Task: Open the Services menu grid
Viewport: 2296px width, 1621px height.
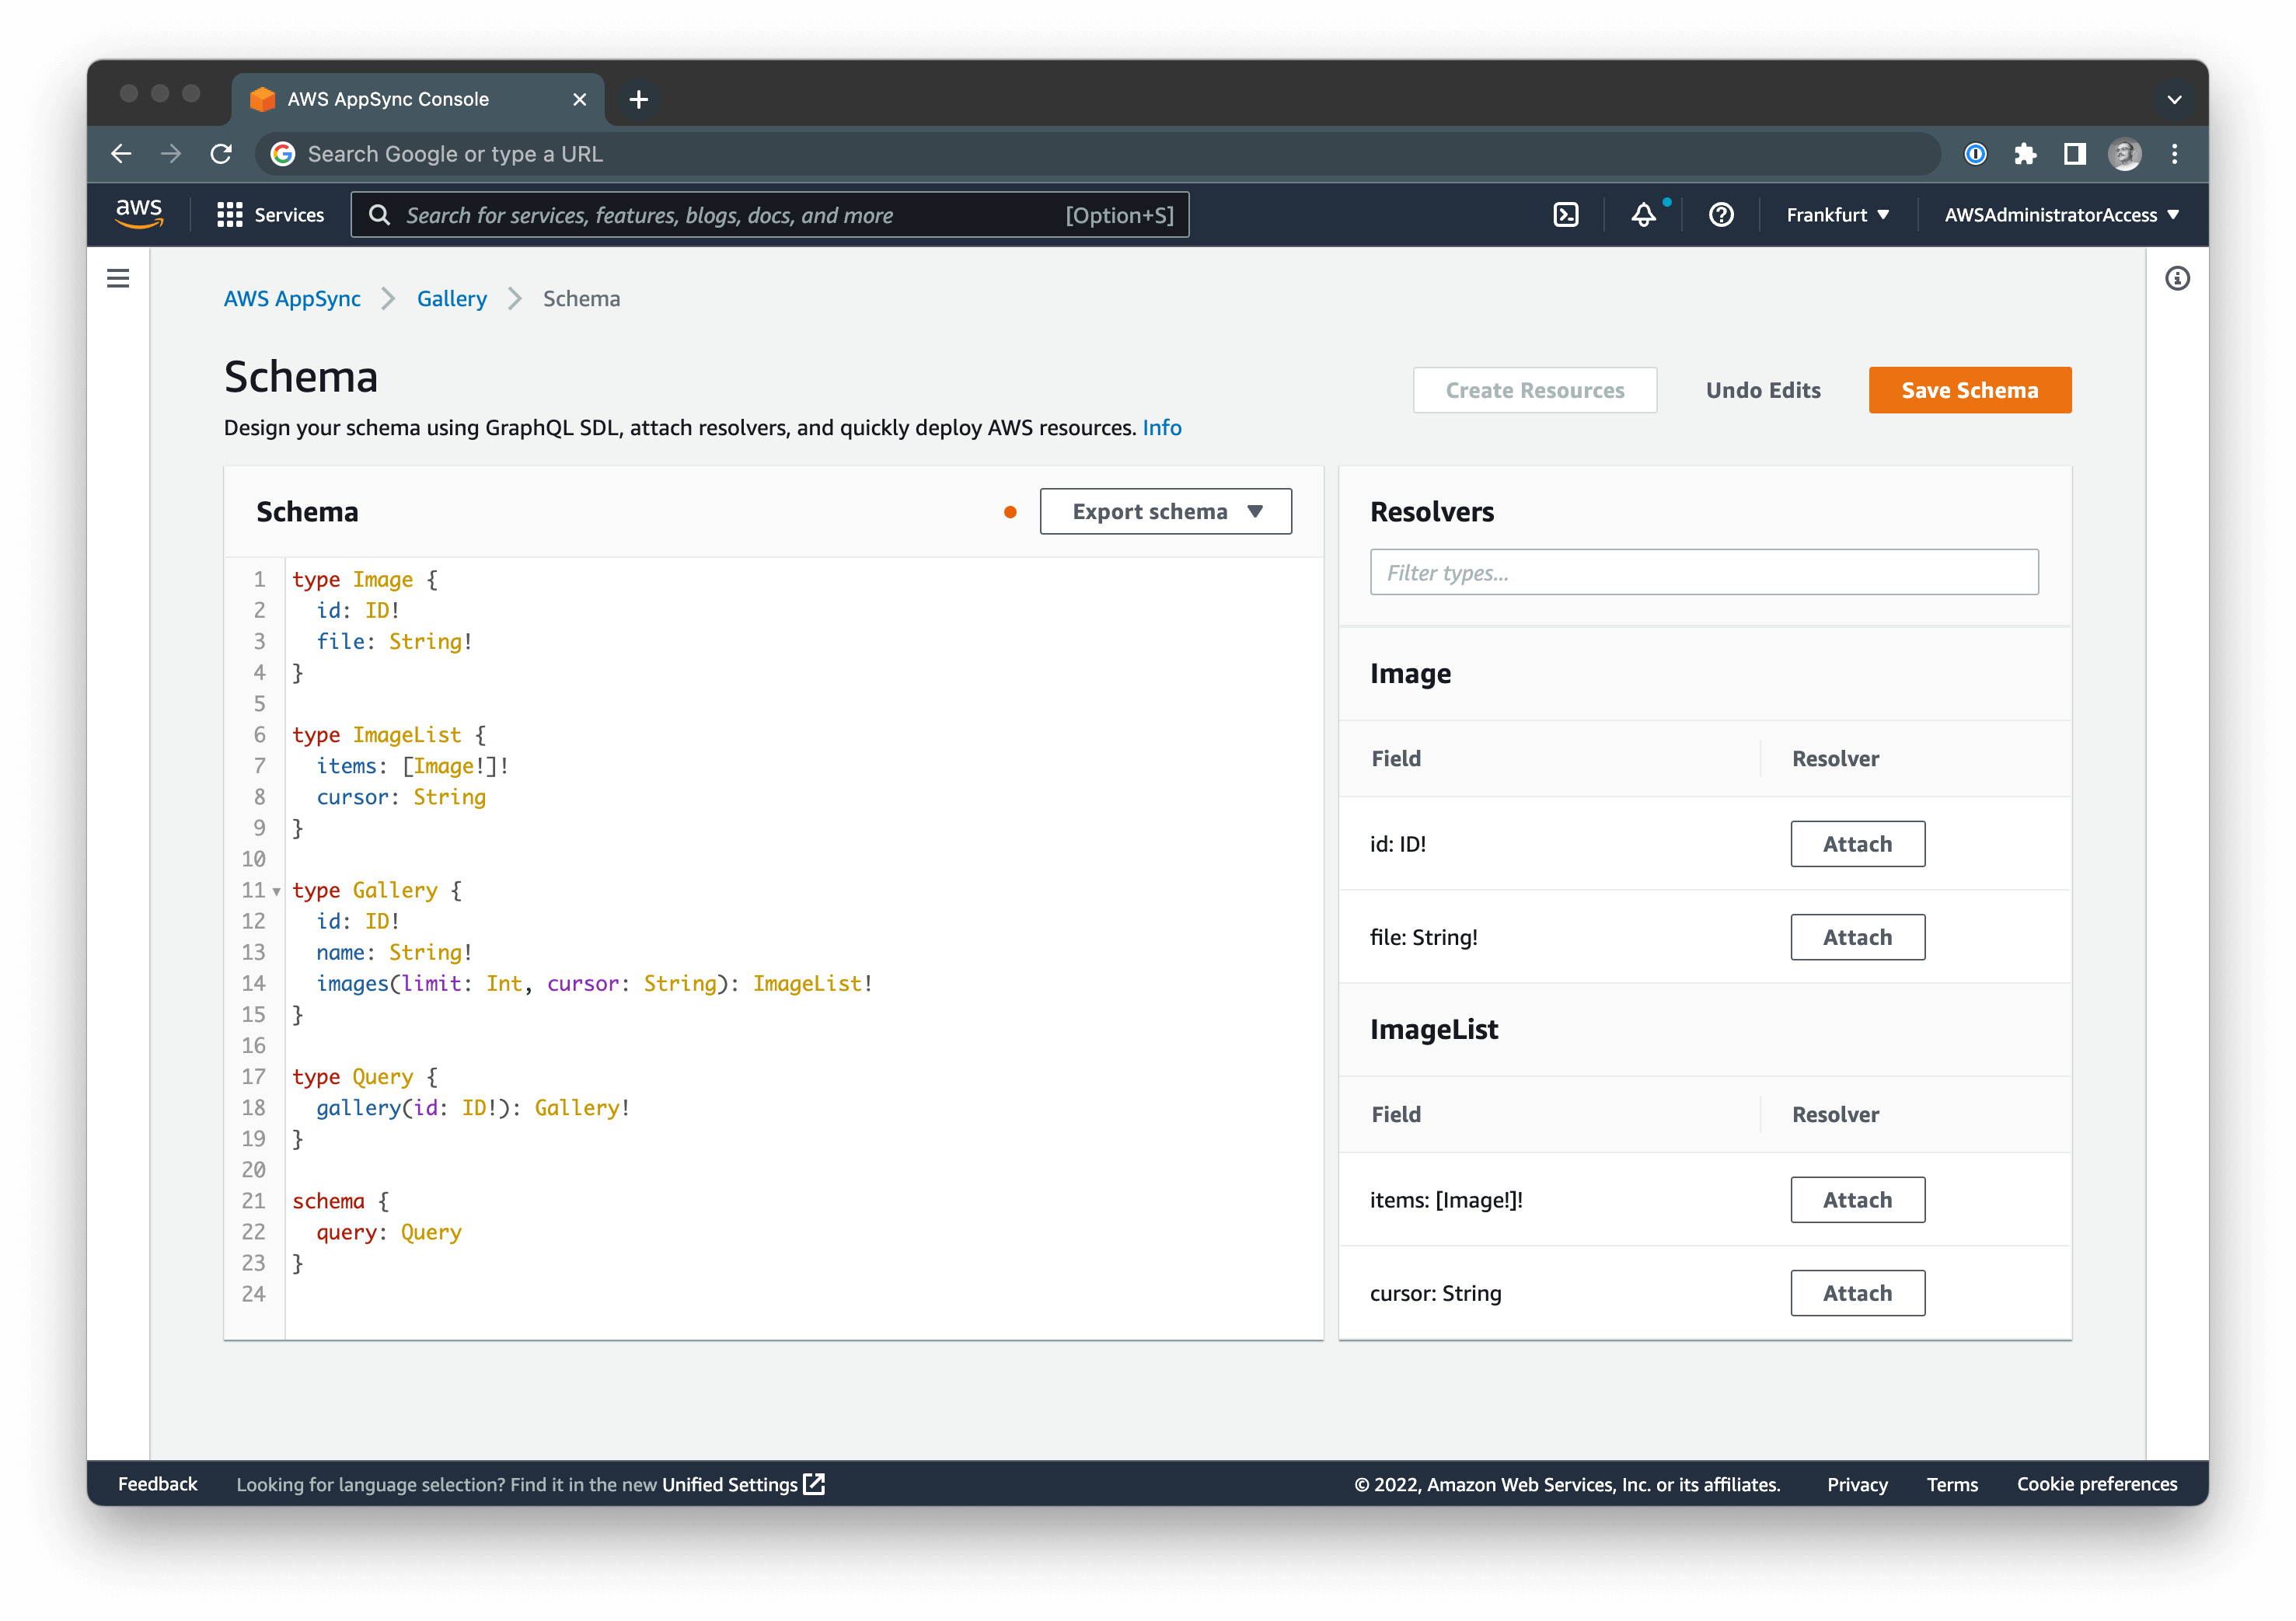Action: 271,214
